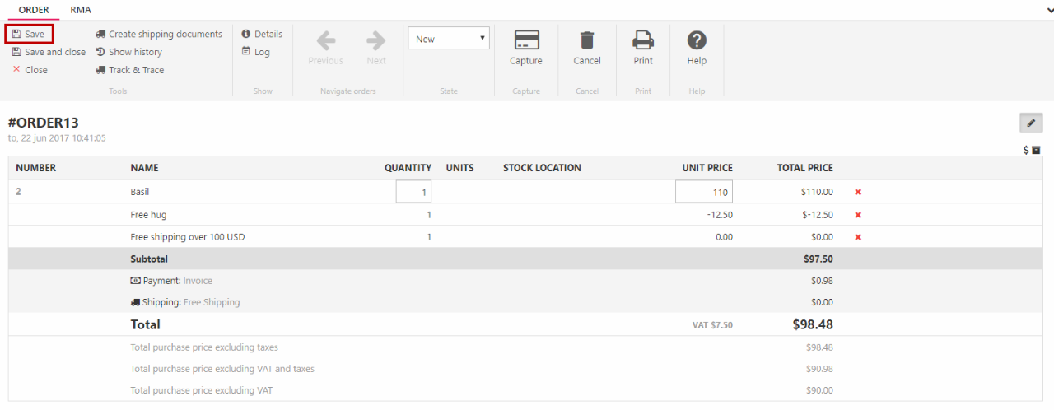This screenshot has width=1054, height=410.
Task: Switch to the RMA tab
Action: pos(81,10)
